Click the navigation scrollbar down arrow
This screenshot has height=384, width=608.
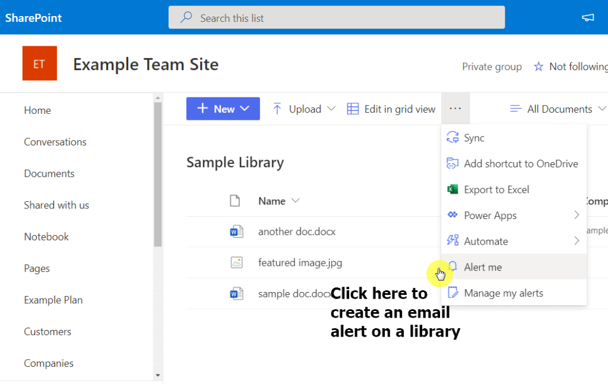158,375
